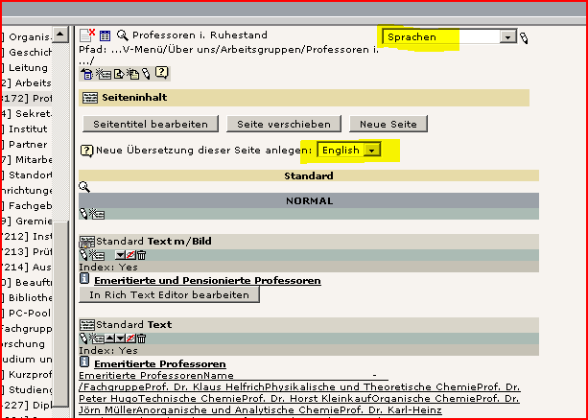This screenshot has height=420, width=588.
Task: Edit the Text m/Bild element using the pencil icon
Action: click(x=84, y=255)
